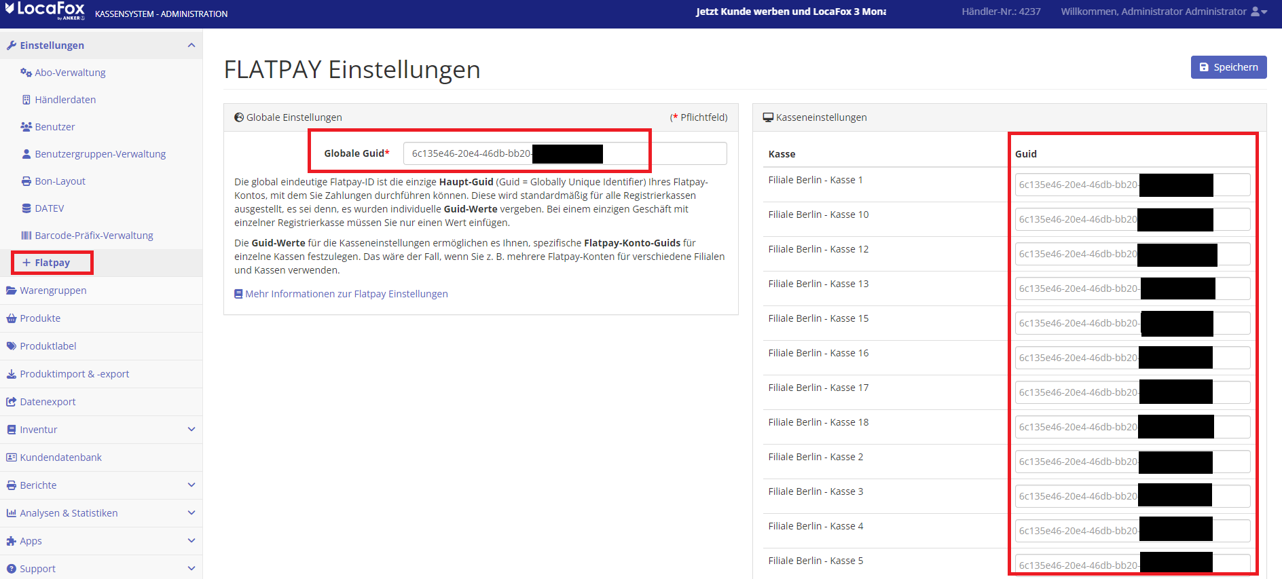Click the Produktimport download icon

pos(12,374)
